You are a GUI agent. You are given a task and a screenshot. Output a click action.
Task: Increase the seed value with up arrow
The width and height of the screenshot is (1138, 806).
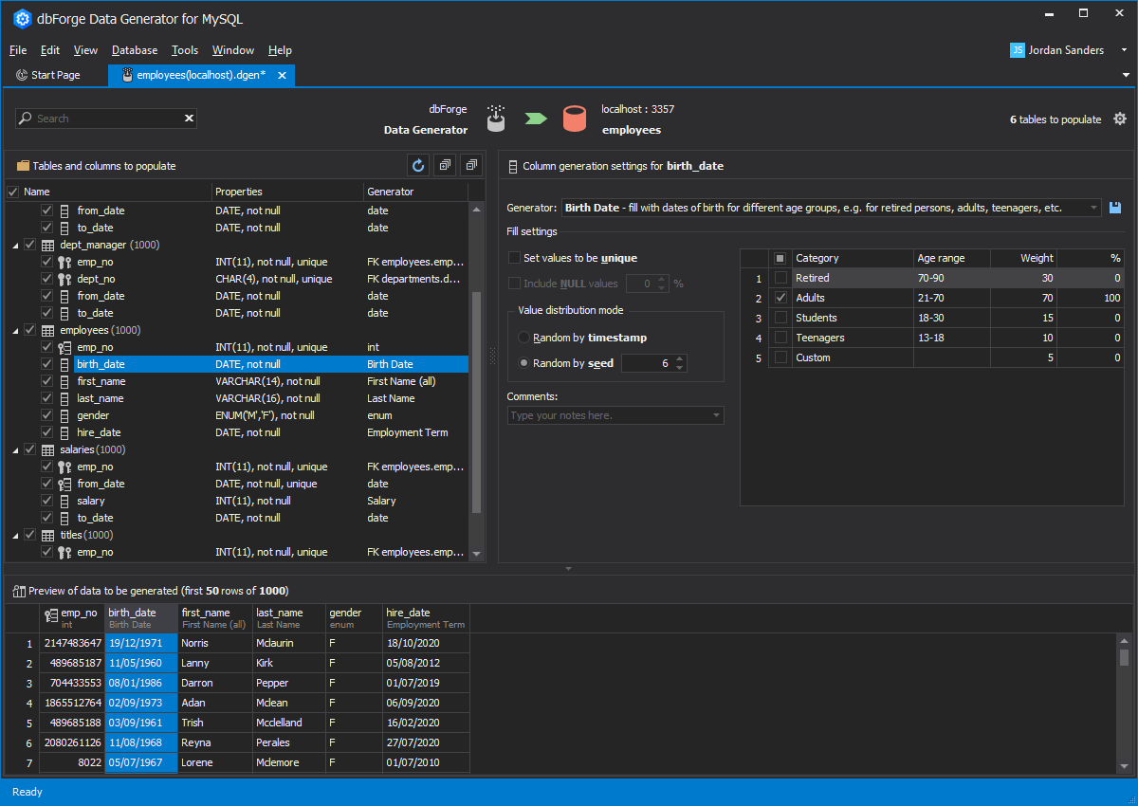tap(680, 359)
